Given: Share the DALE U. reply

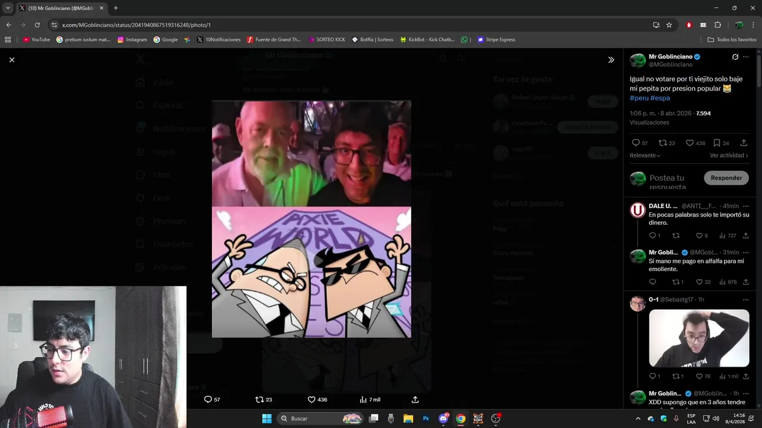Looking at the screenshot, I should pyautogui.click(x=745, y=235).
